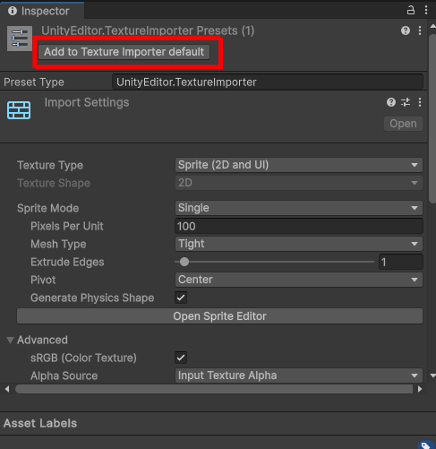This screenshot has width=436, height=449.
Task: Toggle the Inspector lock icon
Action: (x=411, y=11)
